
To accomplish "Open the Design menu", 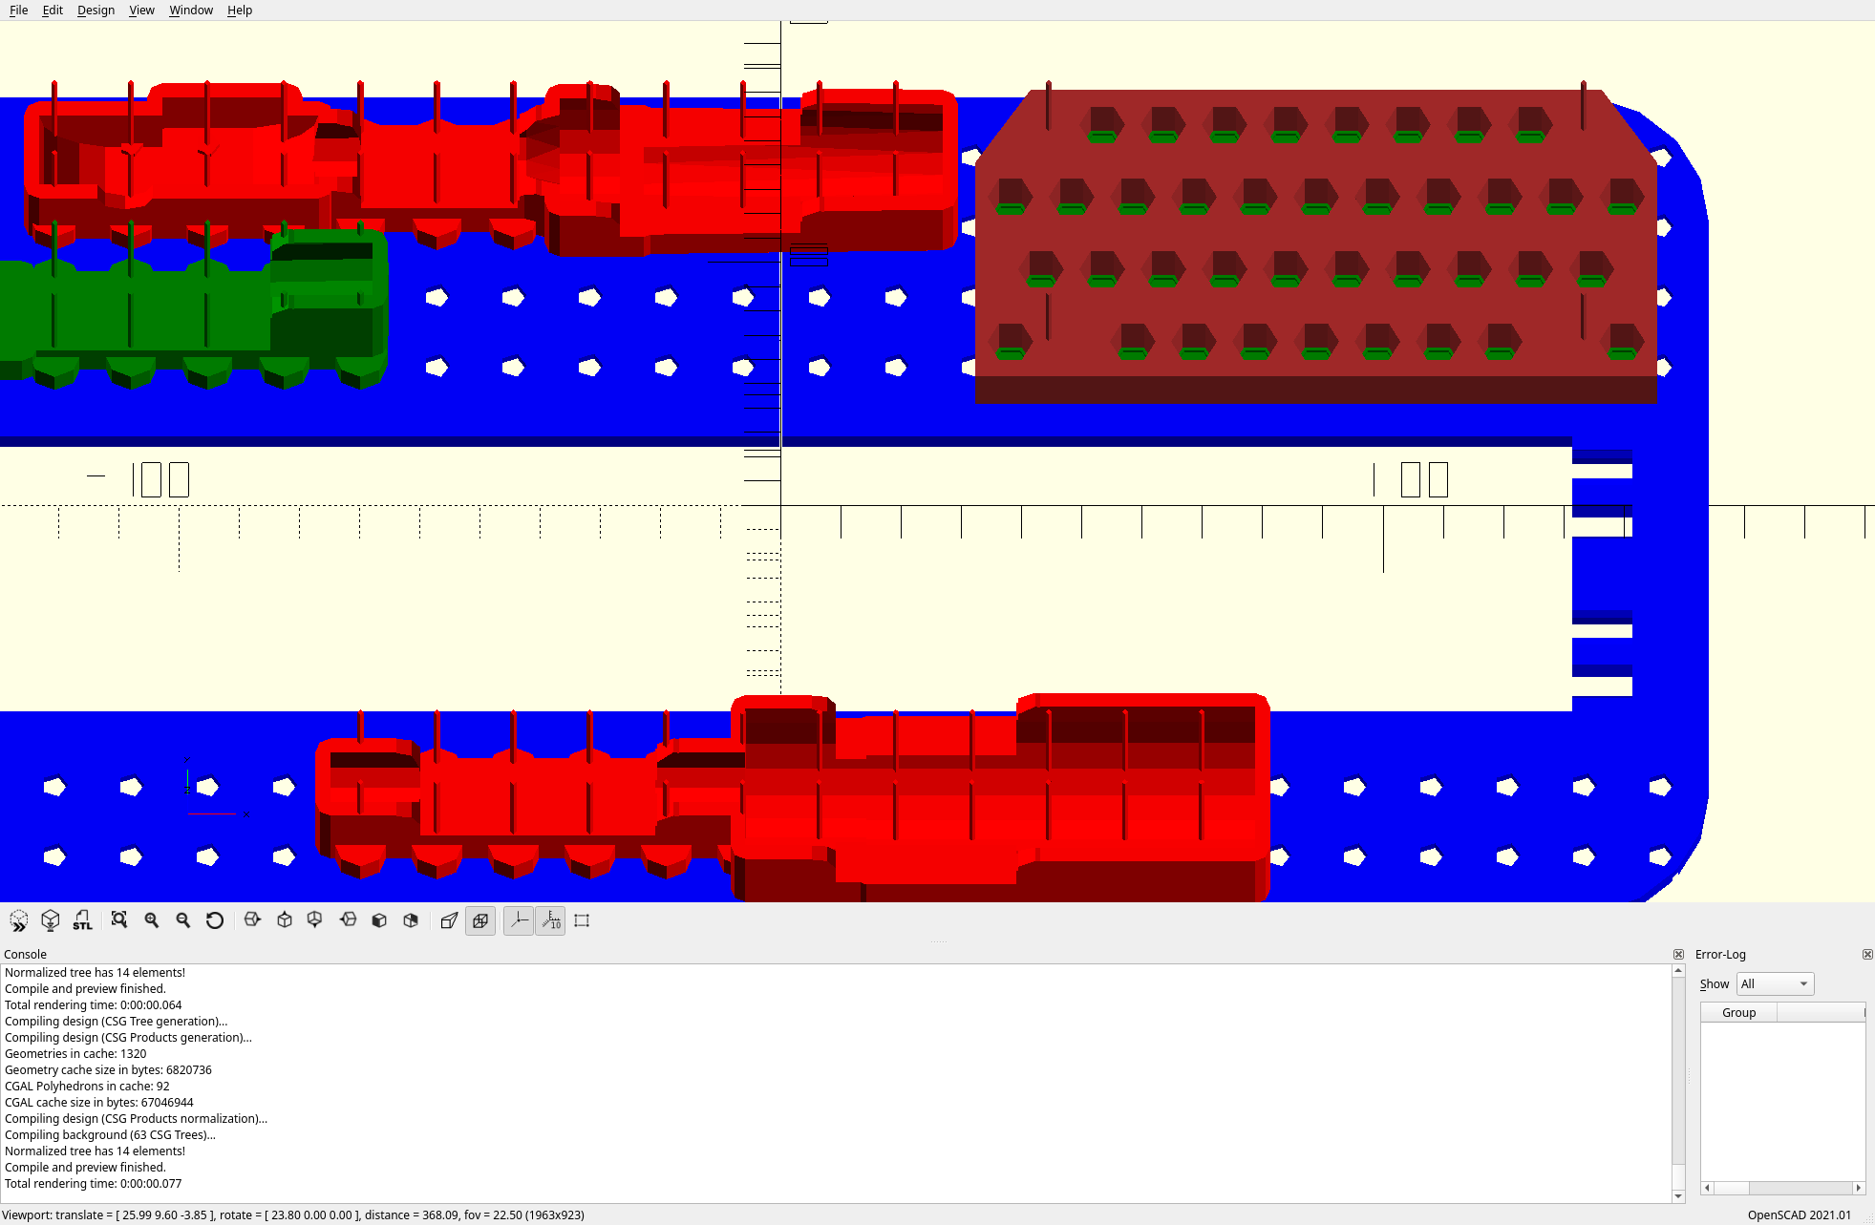I will point(96,11).
